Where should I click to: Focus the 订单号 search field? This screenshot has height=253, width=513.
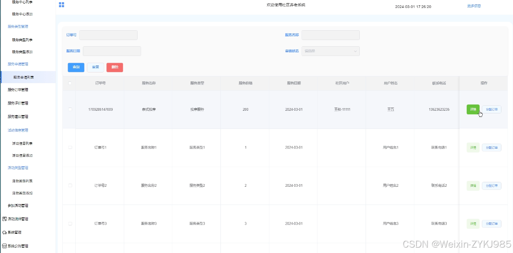108,35
